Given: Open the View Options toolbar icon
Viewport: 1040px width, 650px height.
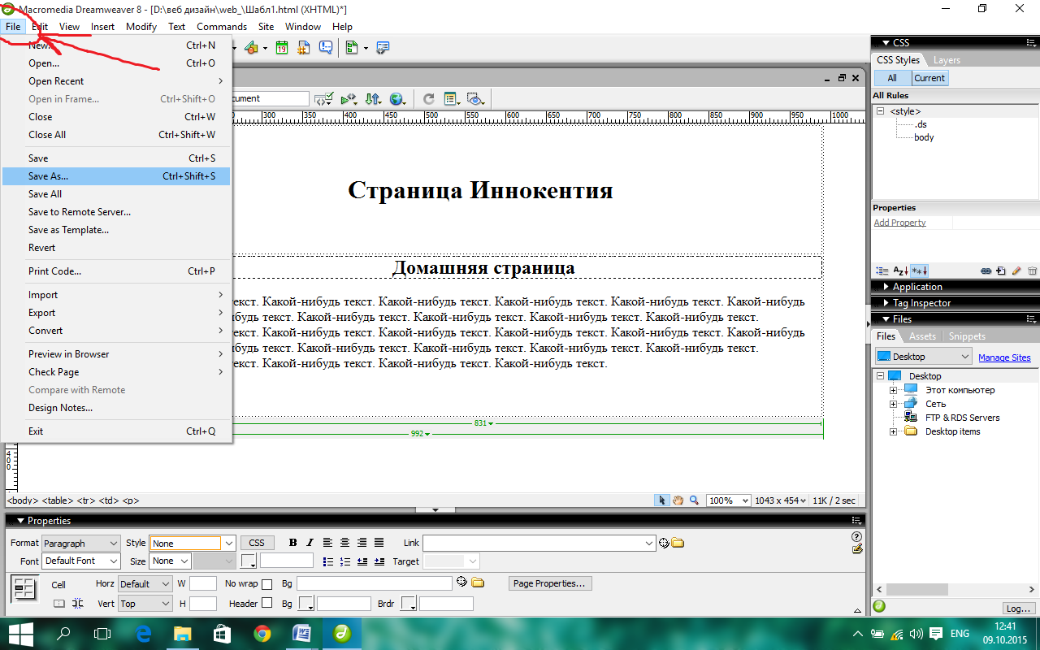Looking at the screenshot, I should coord(453,99).
